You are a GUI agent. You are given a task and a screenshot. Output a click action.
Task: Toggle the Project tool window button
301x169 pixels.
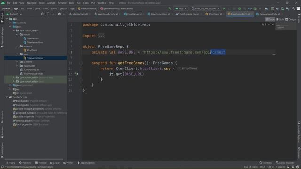tap(2, 18)
